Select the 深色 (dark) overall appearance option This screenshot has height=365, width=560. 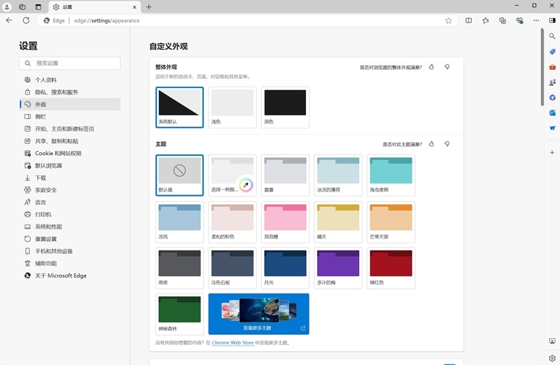[285, 107]
